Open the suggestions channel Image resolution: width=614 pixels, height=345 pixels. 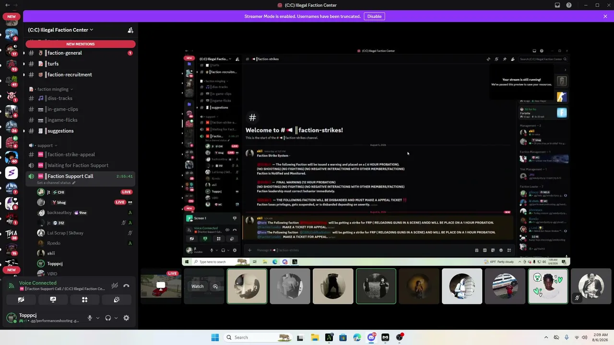[80, 131]
